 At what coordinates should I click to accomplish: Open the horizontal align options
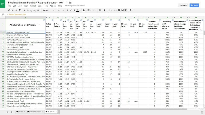(x=100, y=10)
